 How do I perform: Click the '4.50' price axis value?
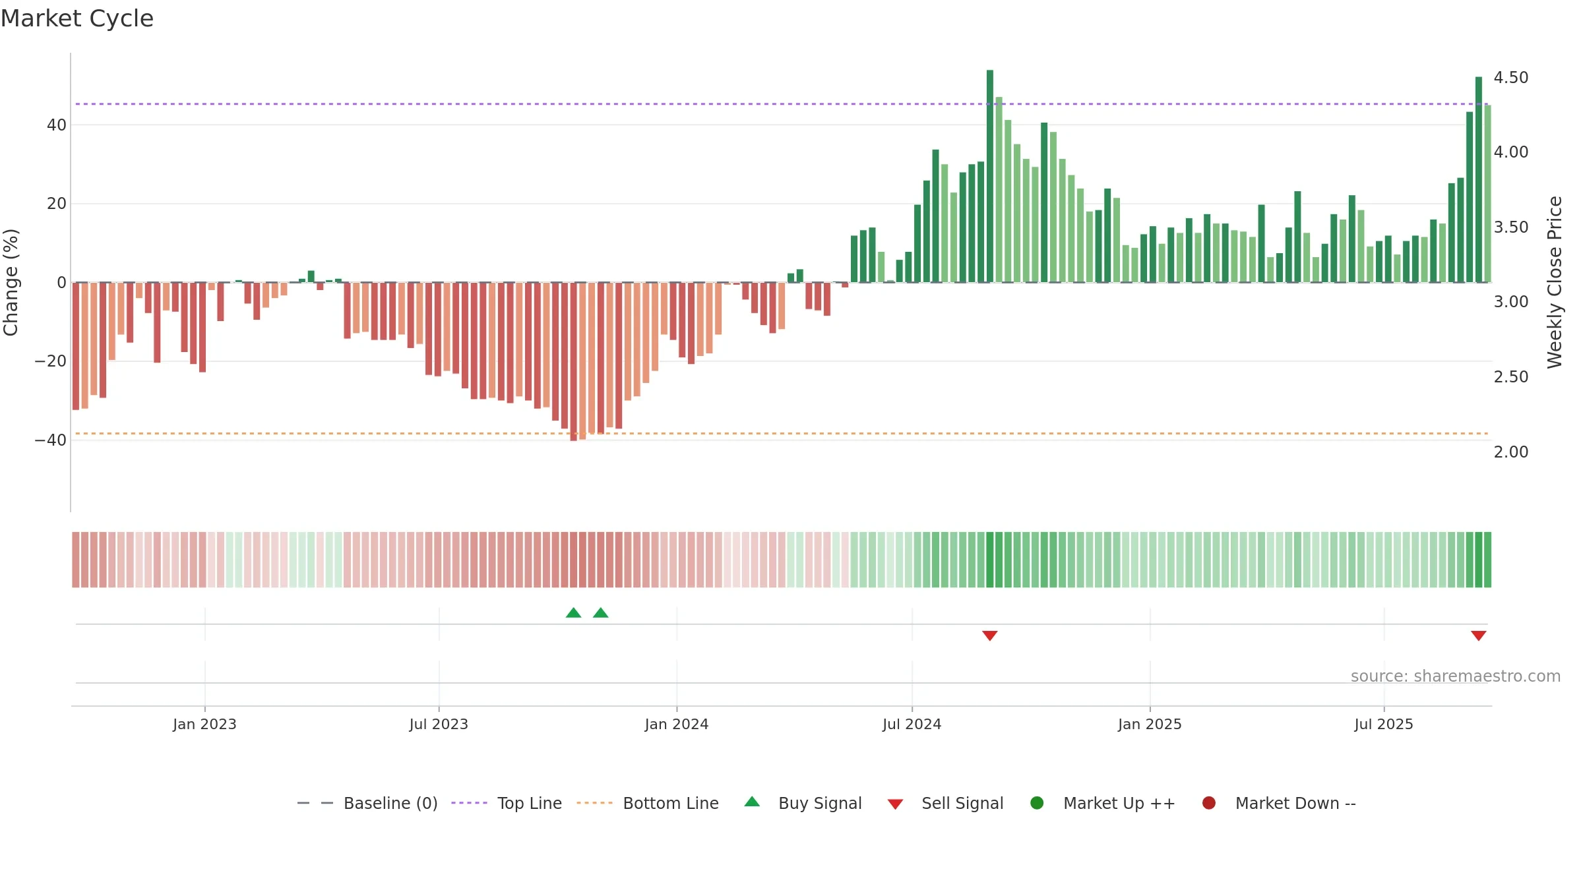point(1511,78)
